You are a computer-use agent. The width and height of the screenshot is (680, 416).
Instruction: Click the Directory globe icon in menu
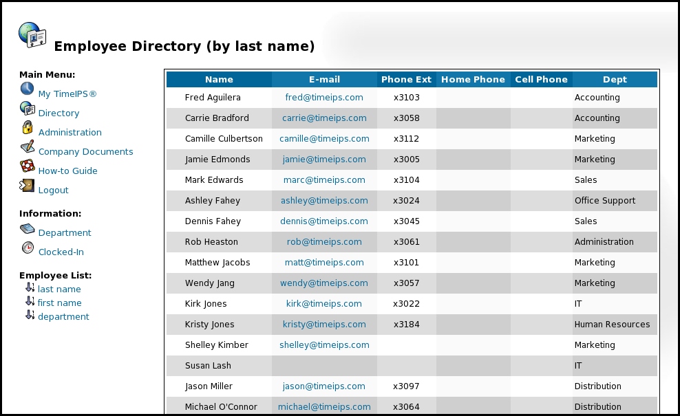(x=28, y=109)
